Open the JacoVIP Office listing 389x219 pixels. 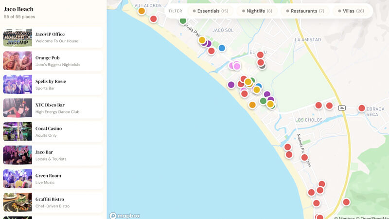click(53, 37)
